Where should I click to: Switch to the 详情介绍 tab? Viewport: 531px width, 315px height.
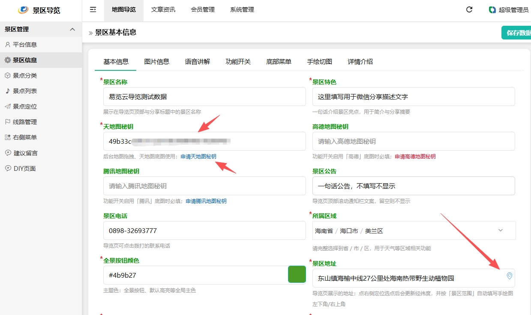pos(360,62)
